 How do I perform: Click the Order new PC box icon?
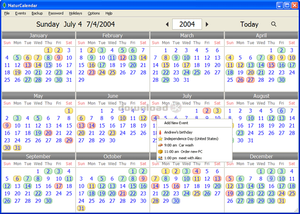(x=160, y=152)
